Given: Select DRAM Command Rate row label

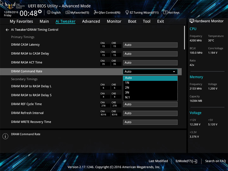Looking at the screenshot, I should (x=27, y=71).
